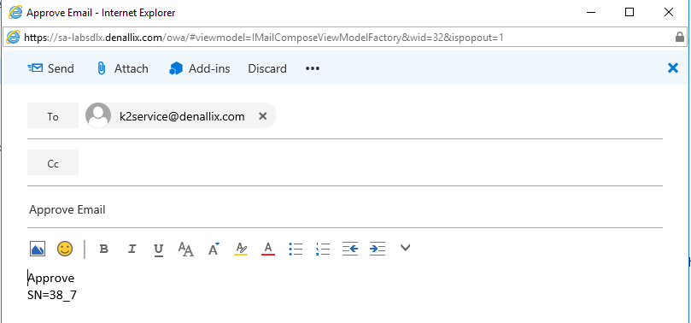Open the Cc recipients picker
Image resolution: width=691 pixels, height=323 pixels.
53,163
